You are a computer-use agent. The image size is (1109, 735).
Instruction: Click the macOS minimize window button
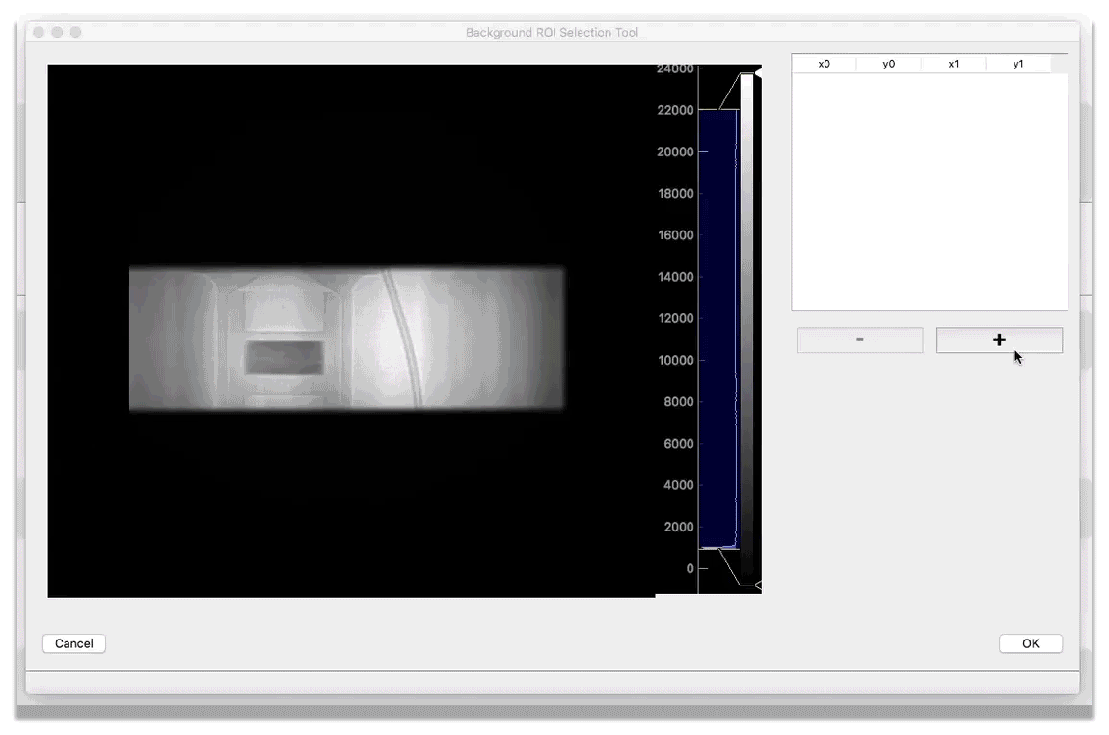57,32
